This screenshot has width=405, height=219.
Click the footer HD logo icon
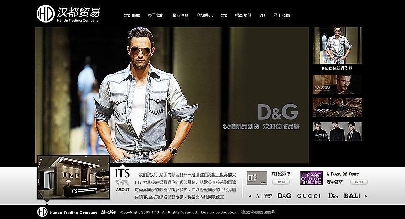coord(43,212)
